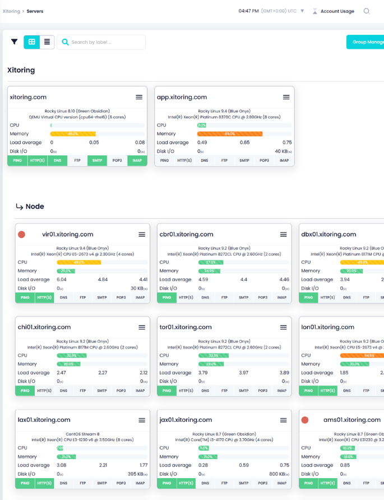Open Account Usage link
This screenshot has height=500, width=384.
[337, 11]
